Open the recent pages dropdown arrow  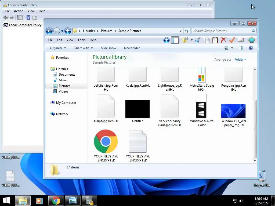(x=62, y=31)
